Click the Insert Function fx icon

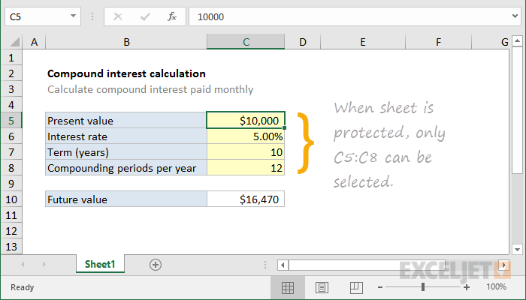pos(172,16)
